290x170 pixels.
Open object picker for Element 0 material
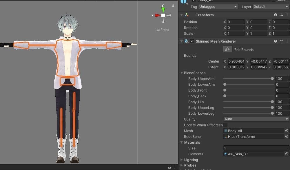coord(287,154)
